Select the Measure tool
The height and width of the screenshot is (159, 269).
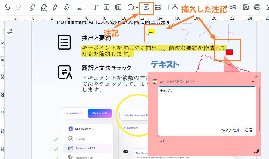pyautogui.click(x=158, y=7)
